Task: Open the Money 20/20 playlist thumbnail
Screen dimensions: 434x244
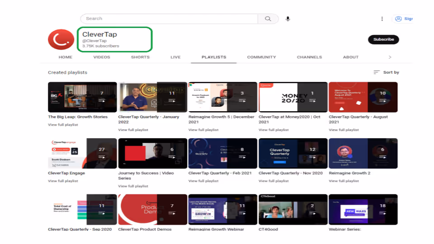Action: pos(293,97)
